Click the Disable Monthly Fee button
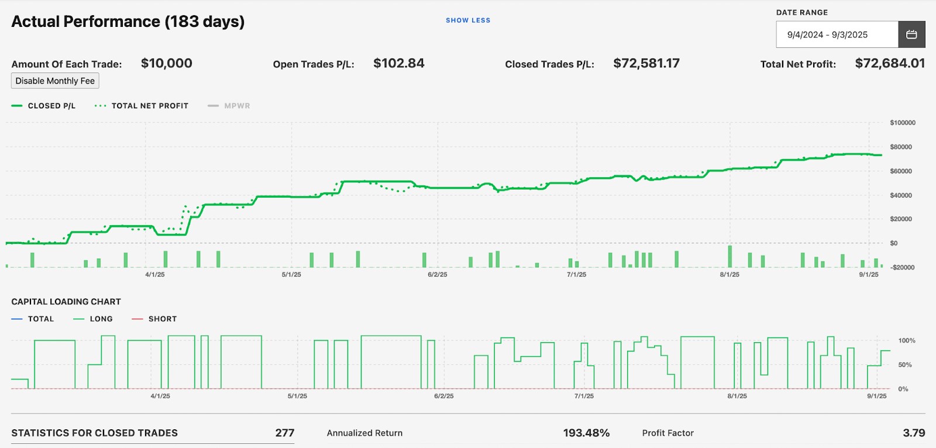This screenshot has height=448, width=936. tap(55, 81)
